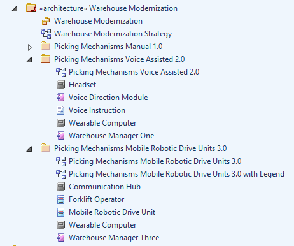Select Wearable Computer under Robotic Drive Units 3.0
The height and width of the screenshot is (246, 294).
pyautogui.click(x=102, y=225)
